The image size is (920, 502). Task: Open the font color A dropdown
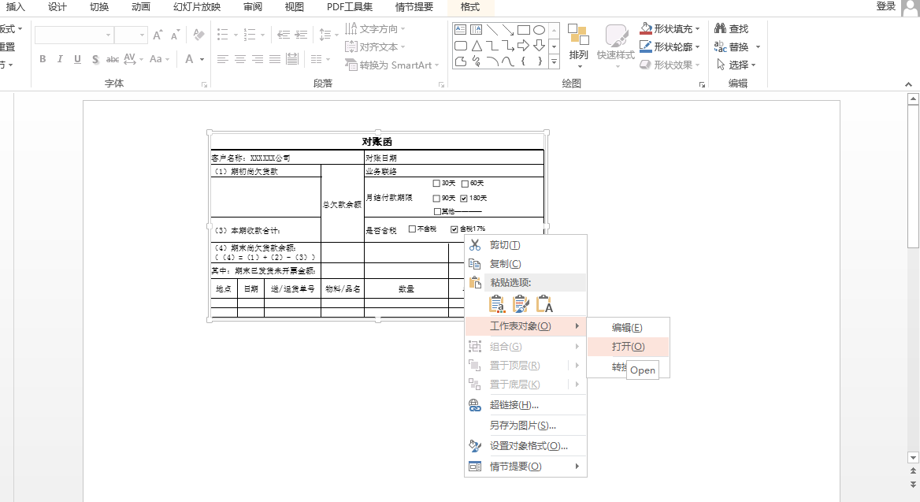[195, 59]
